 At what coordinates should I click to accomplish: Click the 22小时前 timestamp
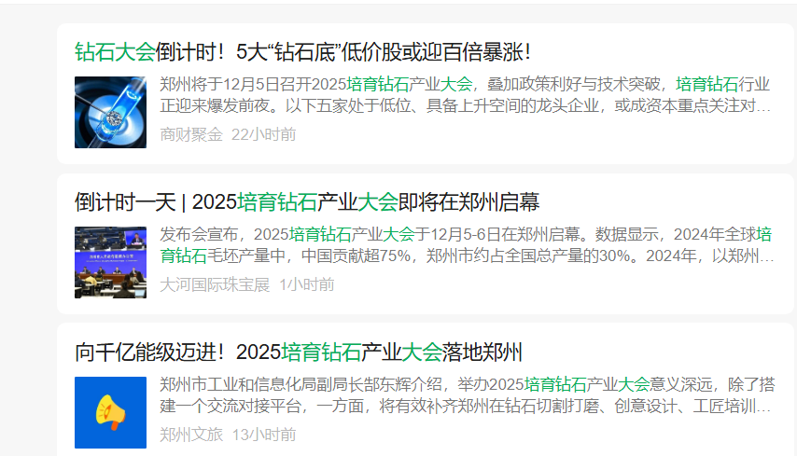[263, 134]
